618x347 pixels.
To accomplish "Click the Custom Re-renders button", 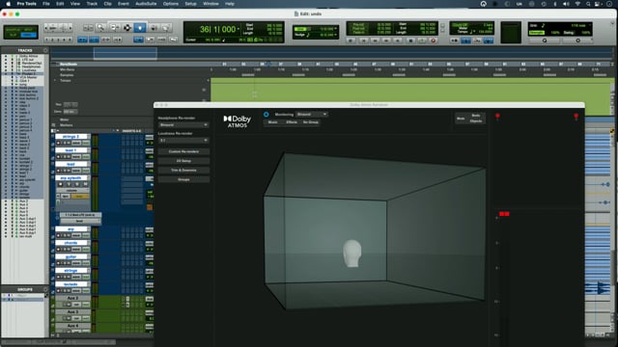I will [x=183, y=151].
